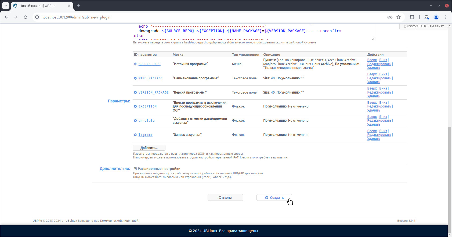The width and height of the screenshot is (452, 237).
Task: Edit the VERSION_PACKAGE parameter
Action: point(379,92)
